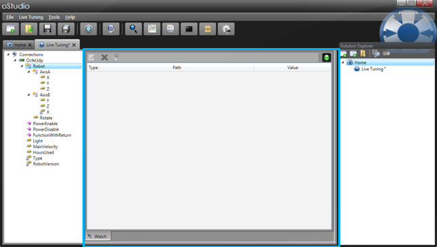Close the Live Tuning tab
This screenshot has width=437, height=247.
point(74,45)
